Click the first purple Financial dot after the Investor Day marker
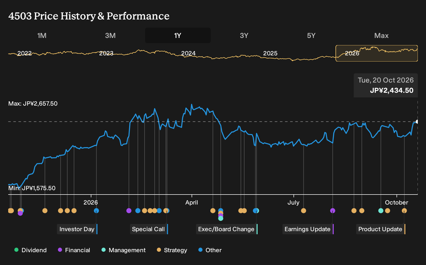The image size is (426, 265). click(x=129, y=211)
